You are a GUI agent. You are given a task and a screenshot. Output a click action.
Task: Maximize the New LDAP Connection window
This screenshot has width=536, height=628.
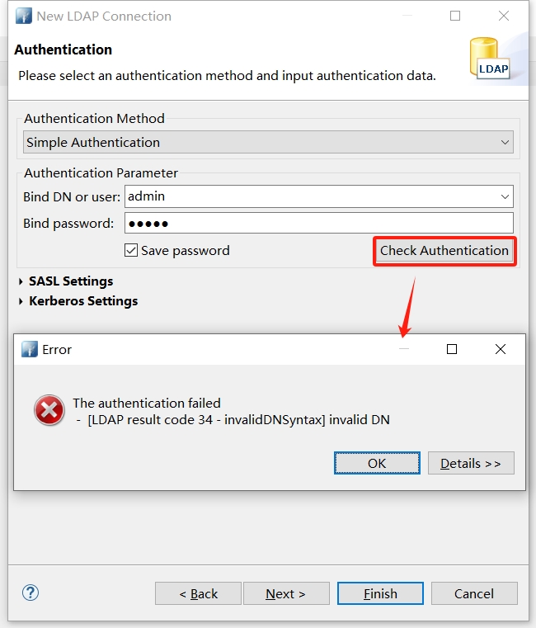[x=455, y=16]
